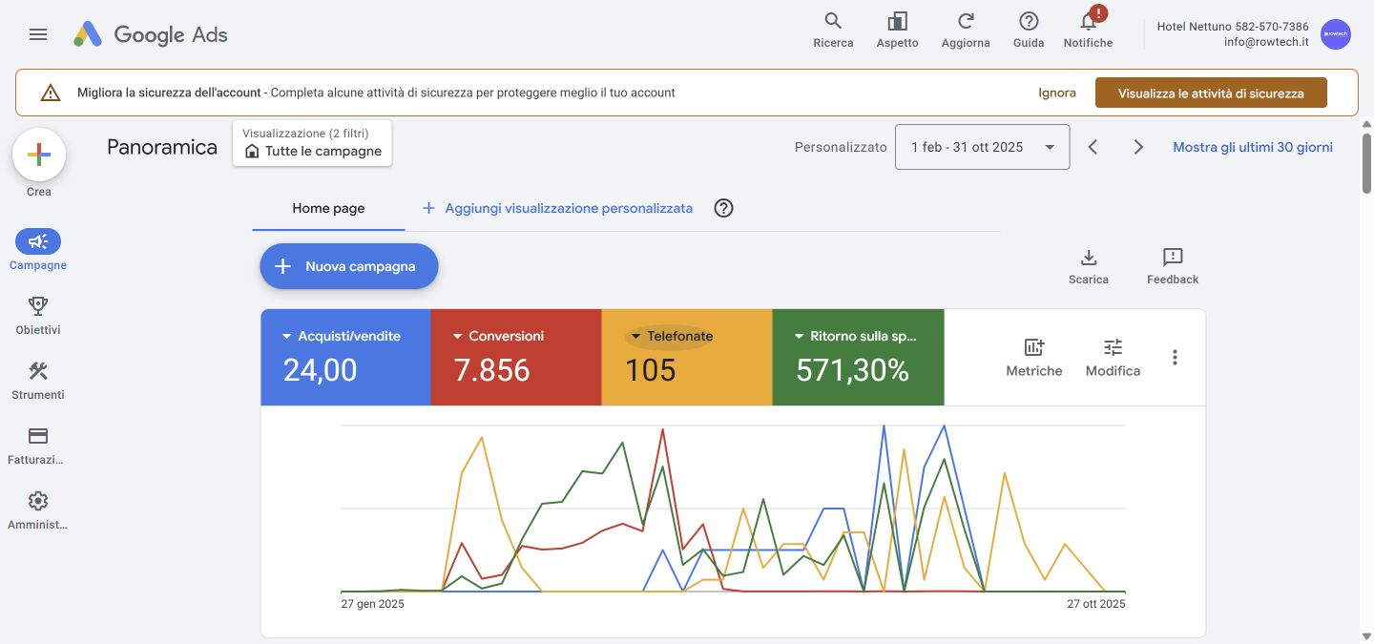The image size is (1374, 644).
Task: Click Mostra gli ultimi 30 giorni
Action: tap(1253, 147)
